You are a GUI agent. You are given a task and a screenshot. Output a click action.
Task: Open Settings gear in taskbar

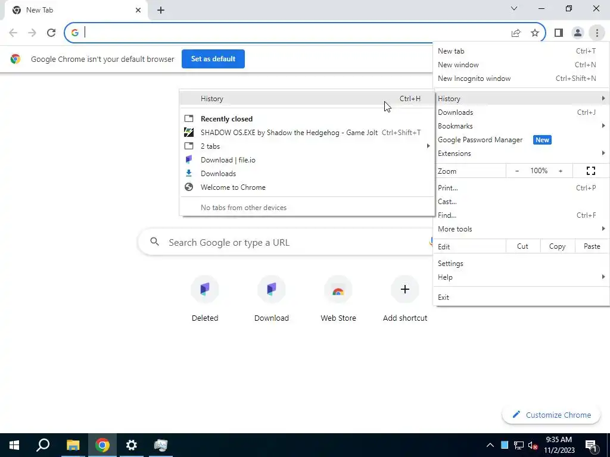click(x=131, y=445)
